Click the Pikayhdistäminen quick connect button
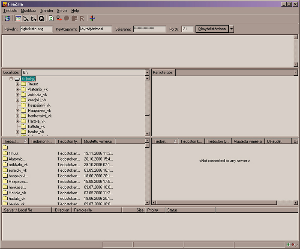The width and height of the screenshot is (300, 249). [212, 29]
